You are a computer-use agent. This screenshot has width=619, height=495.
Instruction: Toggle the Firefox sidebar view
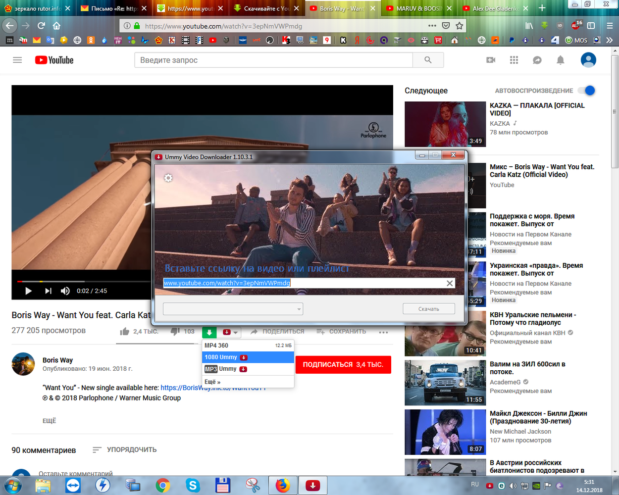[591, 26]
